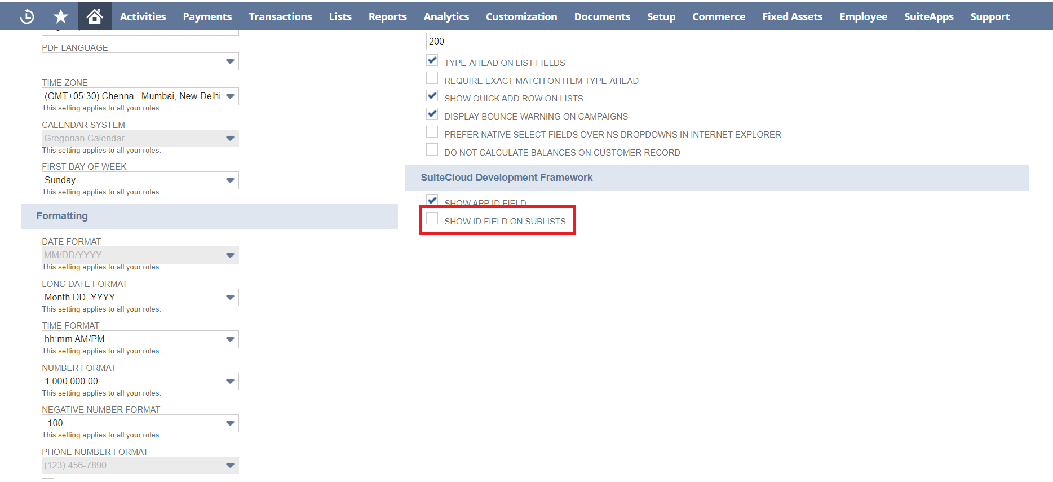Open the PDF Language dropdown
Screen dimensions: 1053x482
tap(140, 61)
